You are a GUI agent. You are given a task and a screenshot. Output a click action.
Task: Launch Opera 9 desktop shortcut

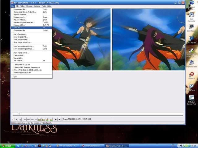(191, 76)
